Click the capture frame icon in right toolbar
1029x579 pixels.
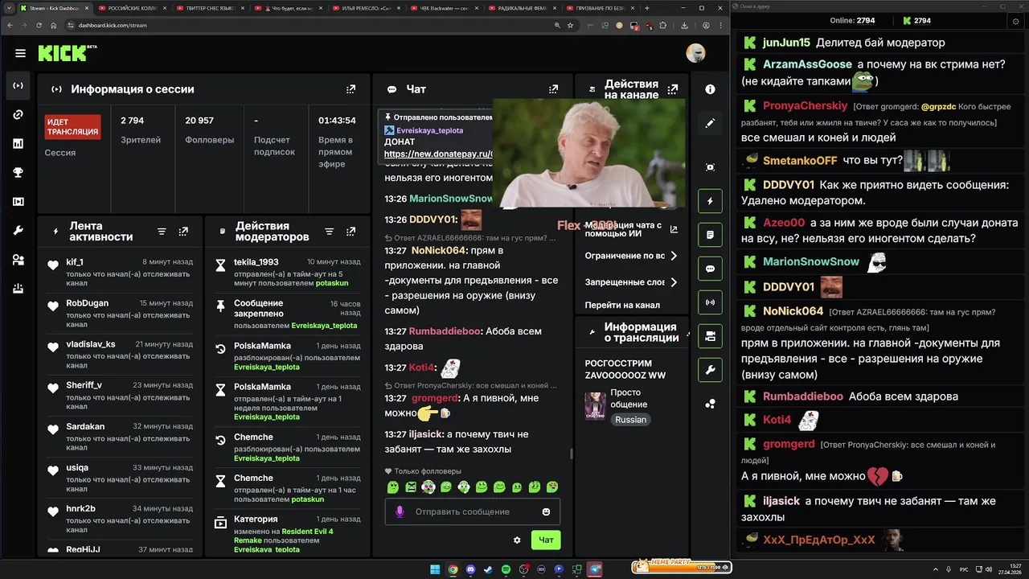710,167
